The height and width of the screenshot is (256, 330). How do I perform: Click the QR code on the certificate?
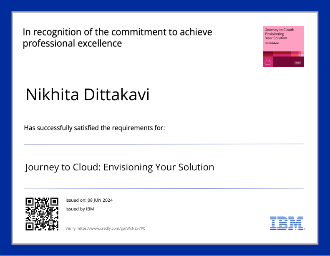point(41,214)
